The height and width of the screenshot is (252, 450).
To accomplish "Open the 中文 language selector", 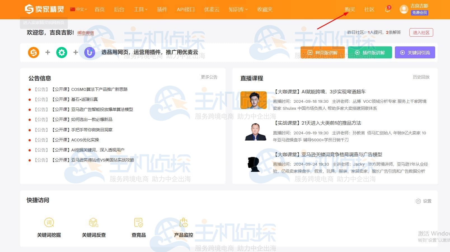I will [x=80, y=9].
